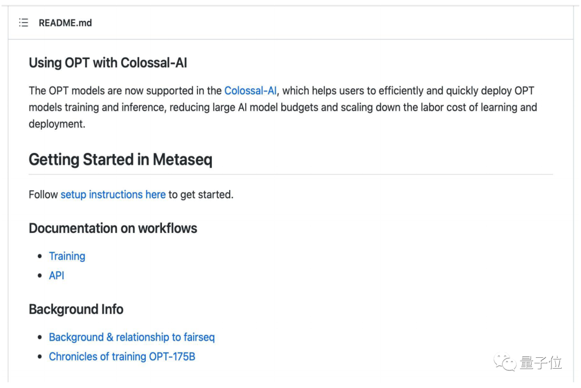Click the README.md file title

[x=65, y=23]
